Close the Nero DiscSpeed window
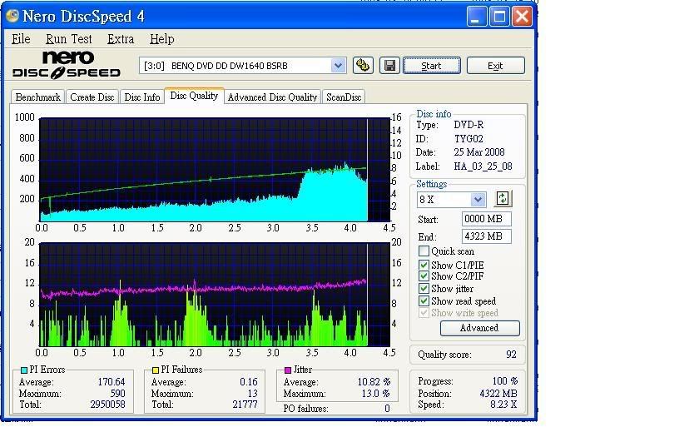 522,17
